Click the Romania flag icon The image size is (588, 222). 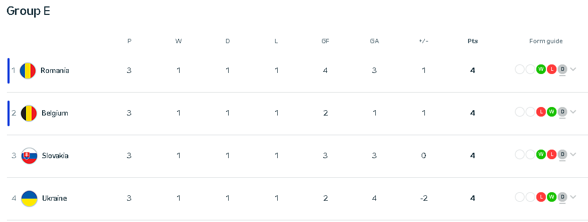click(28, 70)
